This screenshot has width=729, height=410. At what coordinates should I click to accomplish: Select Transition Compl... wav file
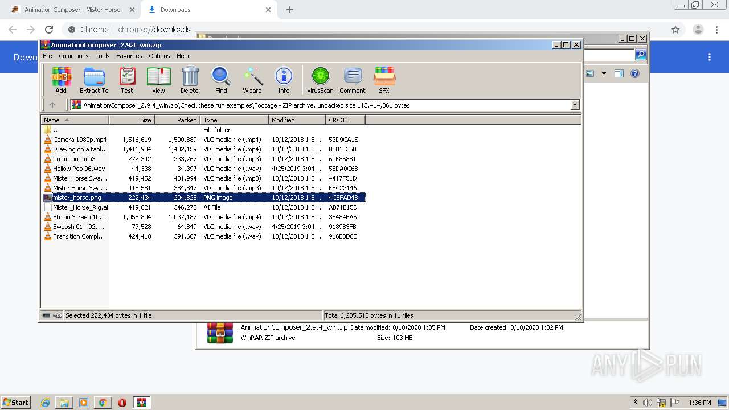pos(203,236)
